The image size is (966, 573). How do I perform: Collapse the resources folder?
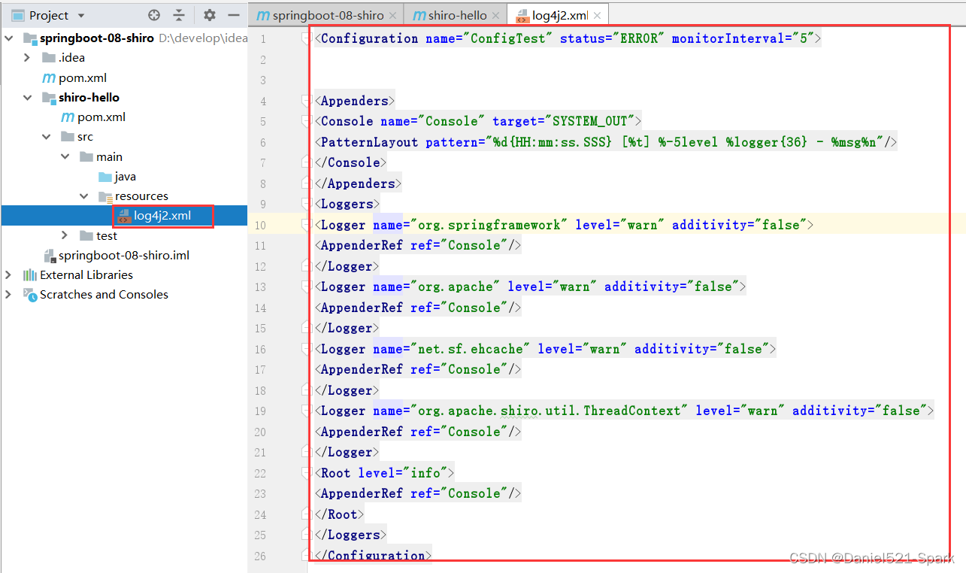tap(83, 196)
